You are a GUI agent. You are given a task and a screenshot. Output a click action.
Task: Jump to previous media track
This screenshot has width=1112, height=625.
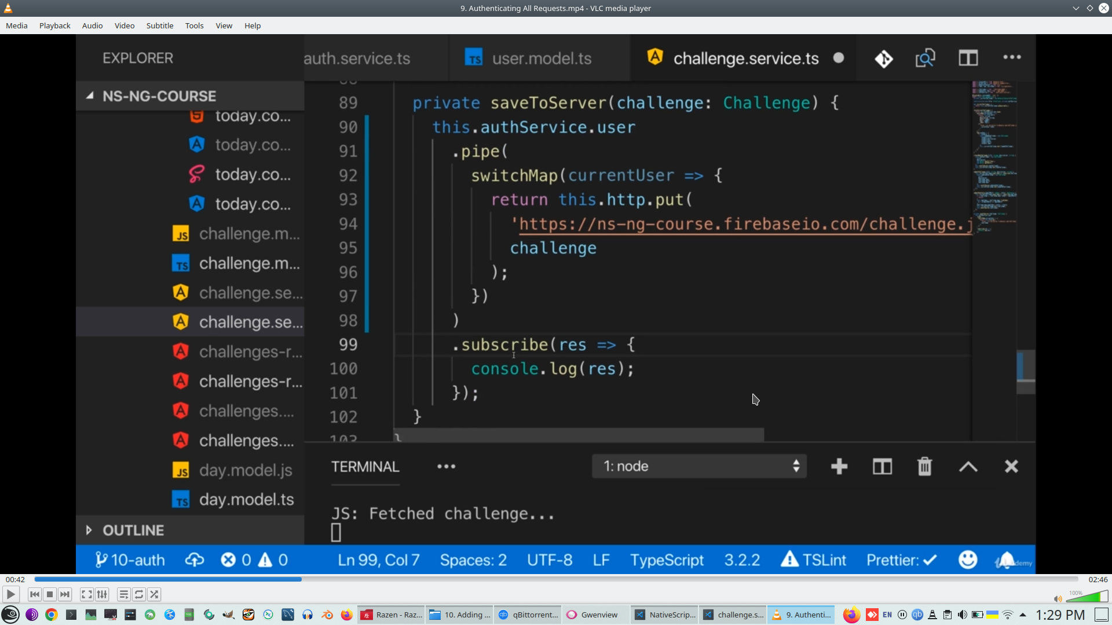point(35,594)
